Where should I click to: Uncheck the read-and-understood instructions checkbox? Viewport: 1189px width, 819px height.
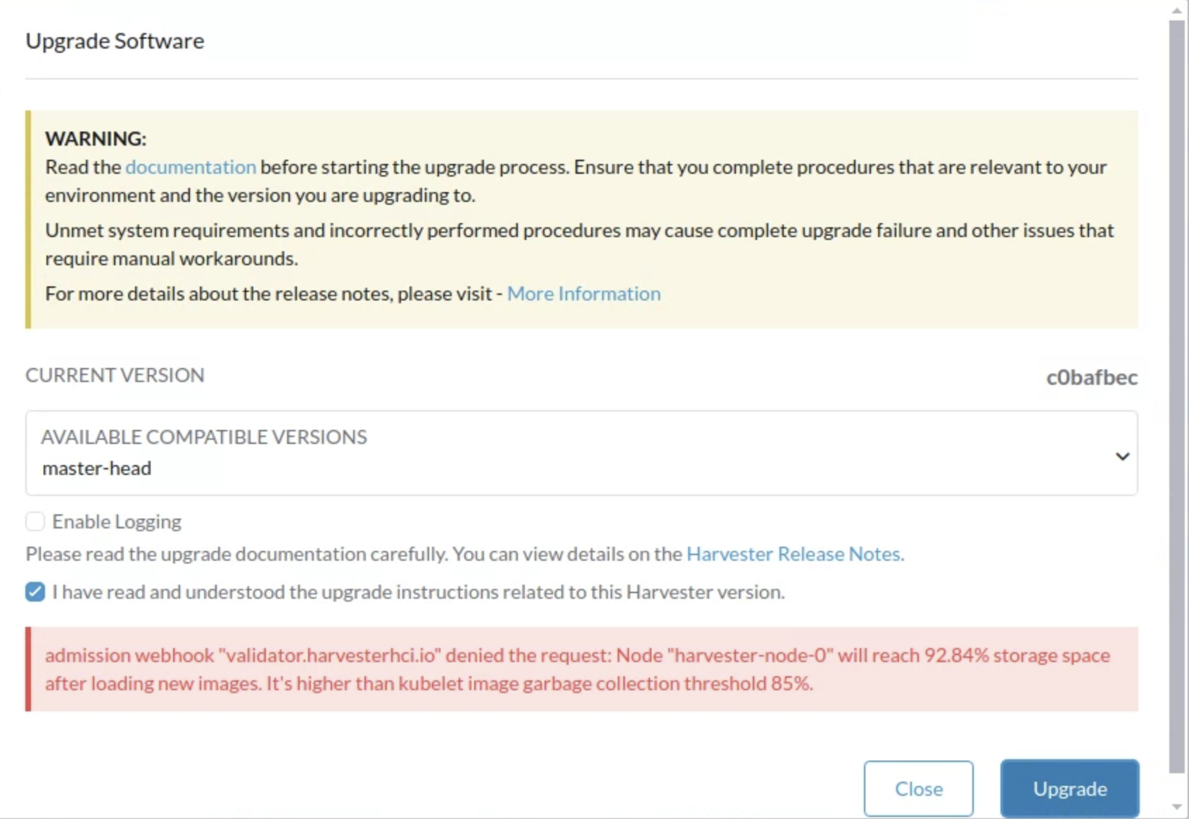[35, 592]
